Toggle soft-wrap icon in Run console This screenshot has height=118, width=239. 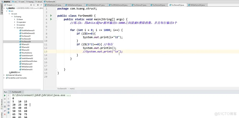click(9, 102)
